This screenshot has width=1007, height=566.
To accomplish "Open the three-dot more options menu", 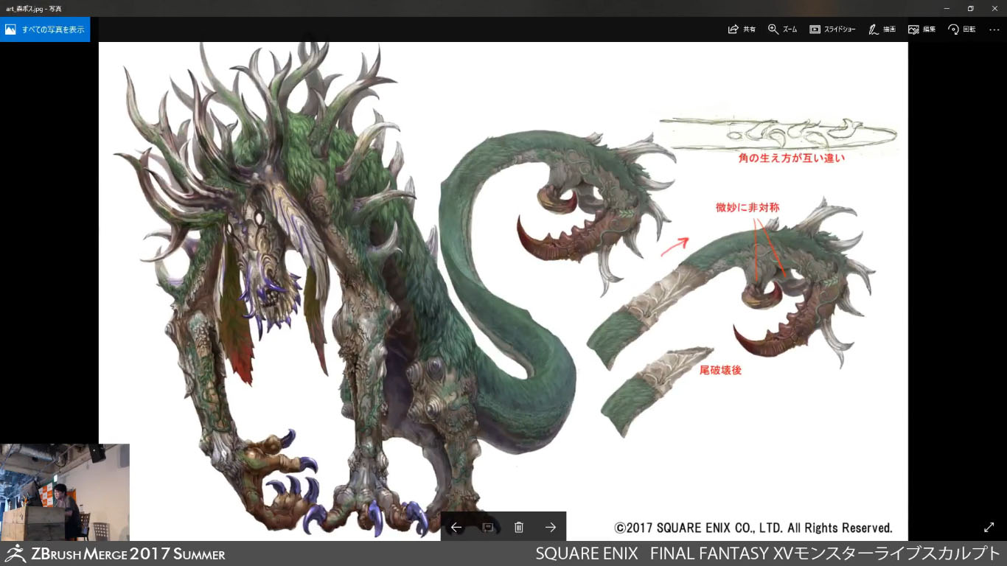I will (994, 29).
